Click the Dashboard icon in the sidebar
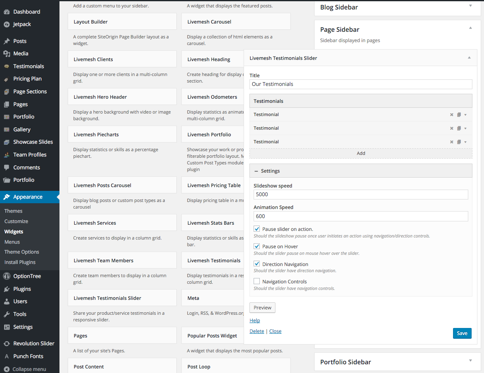484x373 pixels. 7,12
